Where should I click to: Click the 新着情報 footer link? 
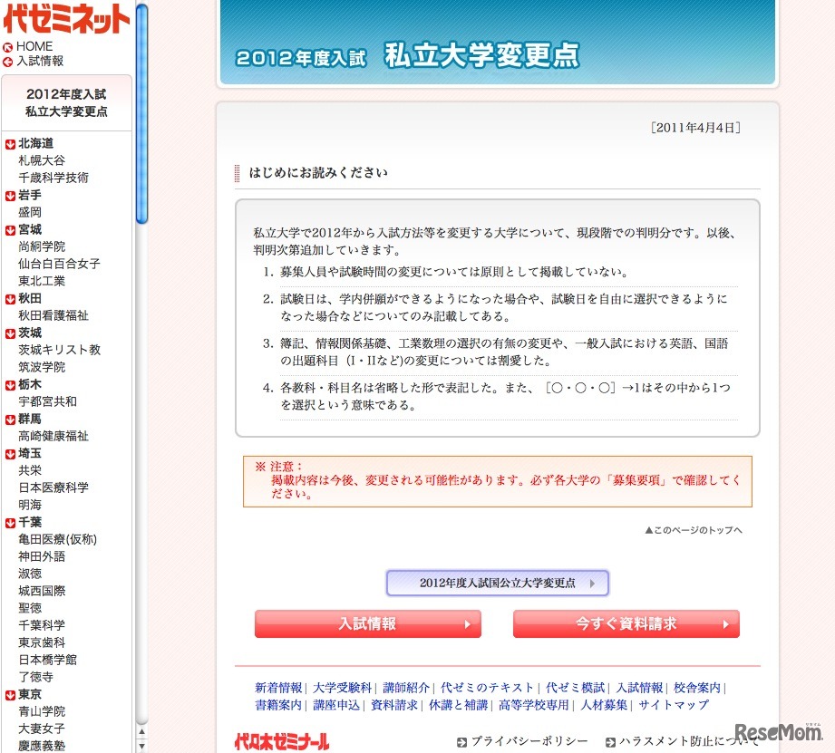pos(278,688)
